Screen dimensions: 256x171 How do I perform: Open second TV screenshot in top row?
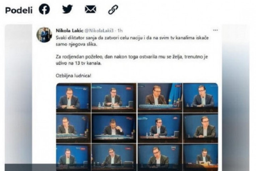point(114,98)
